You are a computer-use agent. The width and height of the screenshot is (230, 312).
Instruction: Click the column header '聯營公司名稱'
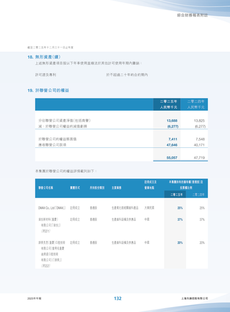pos(46,188)
